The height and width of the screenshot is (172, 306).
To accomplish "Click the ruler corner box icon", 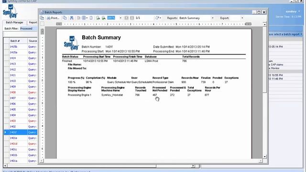I will point(42,24).
